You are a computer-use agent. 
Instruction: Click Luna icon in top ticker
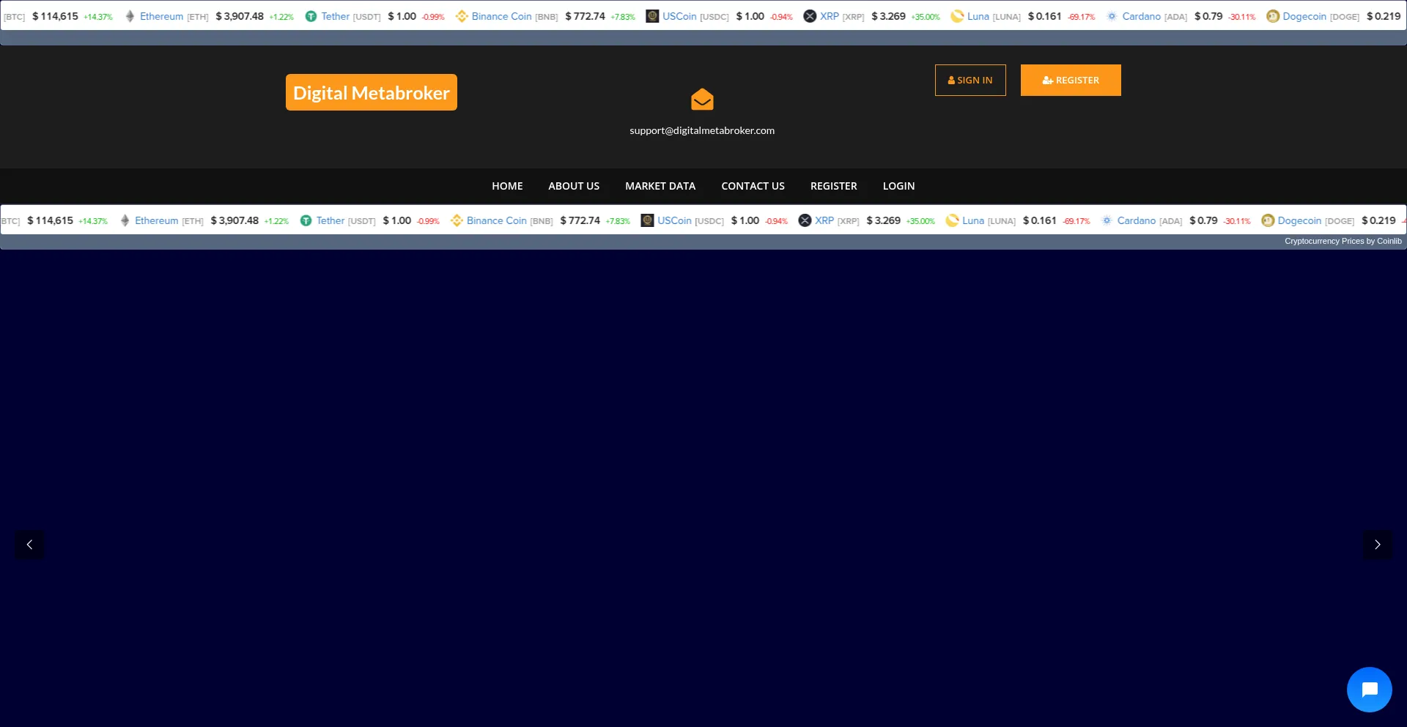click(957, 16)
